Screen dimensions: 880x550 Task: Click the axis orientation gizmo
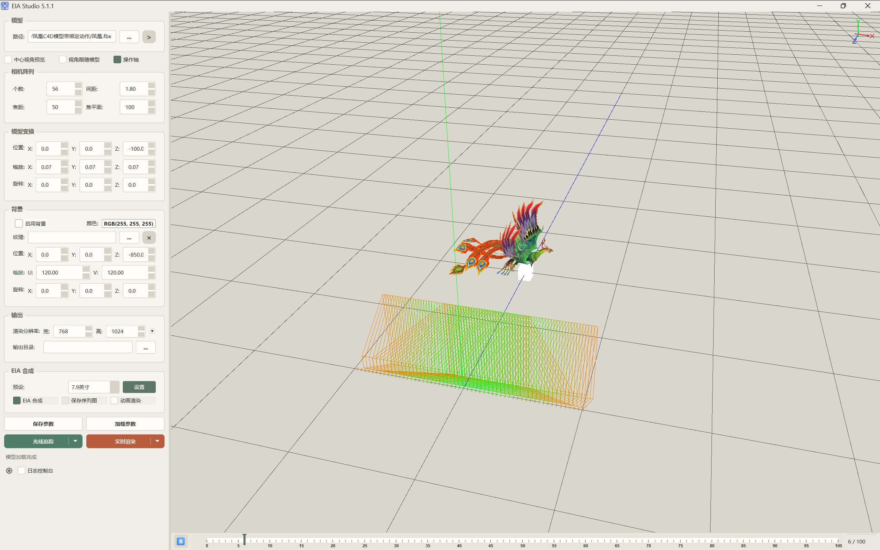862,33
